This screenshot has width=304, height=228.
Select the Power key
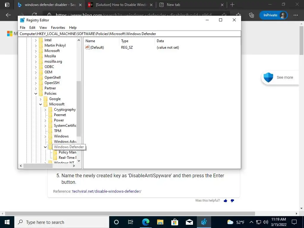(x=59, y=120)
